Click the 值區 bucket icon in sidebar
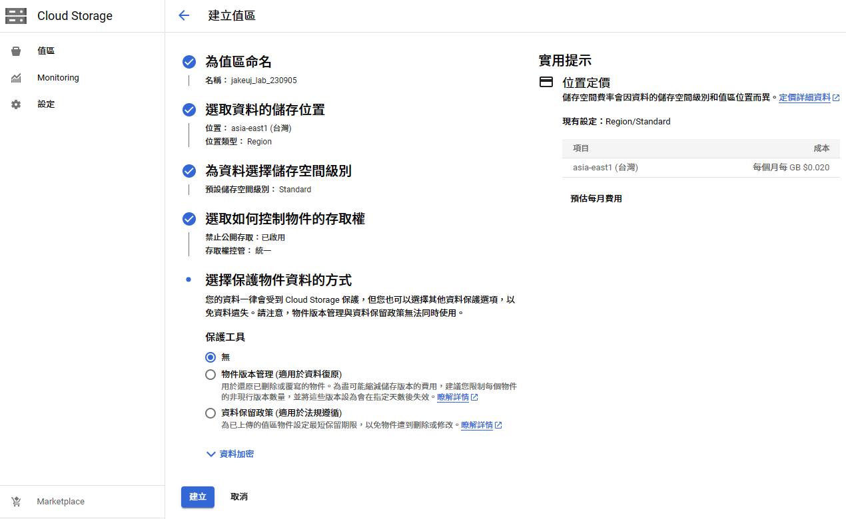This screenshot has width=846, height=519. 16,51
